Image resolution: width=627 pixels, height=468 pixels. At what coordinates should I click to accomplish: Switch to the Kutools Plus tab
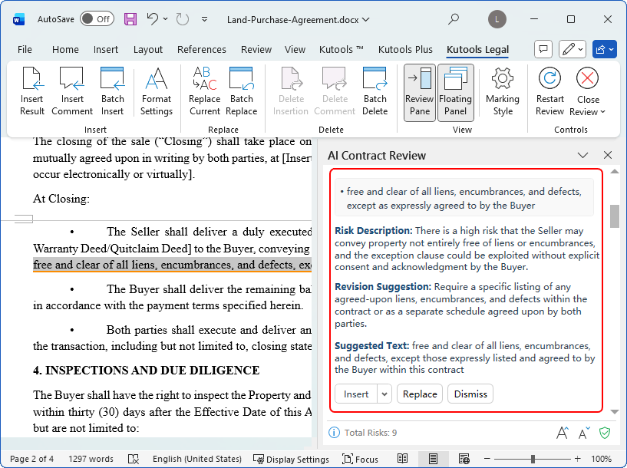(405, 49)
